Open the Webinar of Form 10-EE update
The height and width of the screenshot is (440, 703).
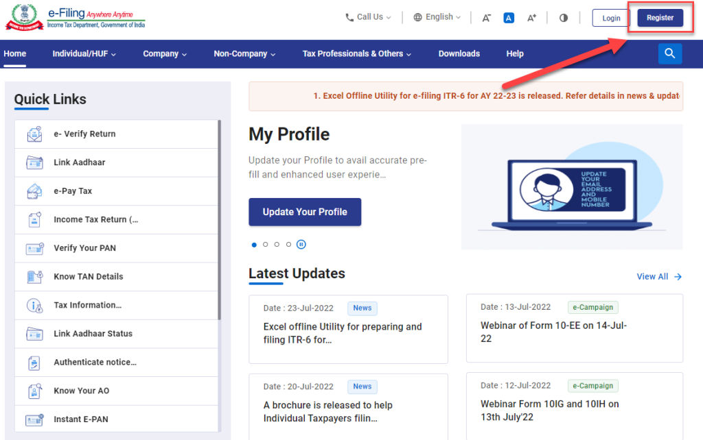coord(575,328)
